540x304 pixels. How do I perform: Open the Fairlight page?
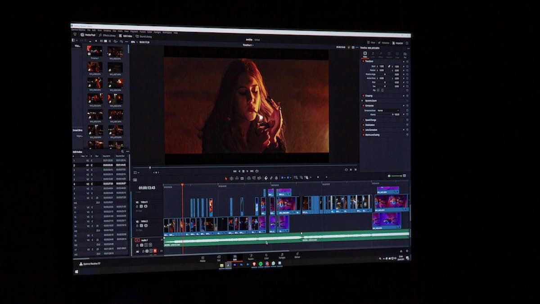click(x=282, y=256)
